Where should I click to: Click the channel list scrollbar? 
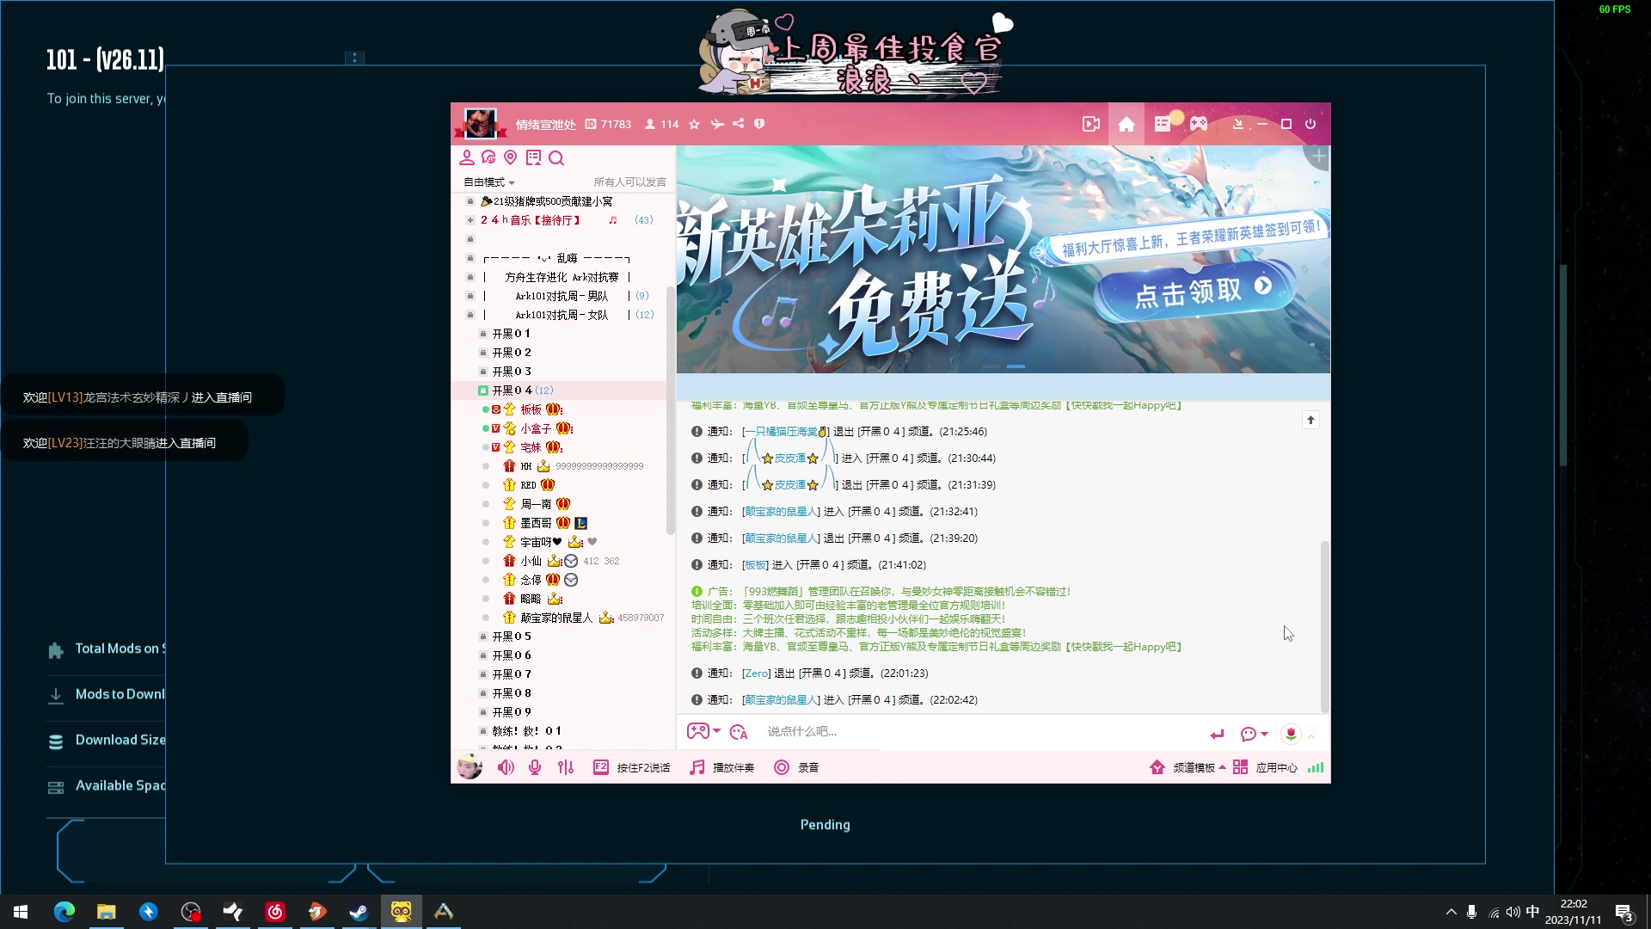(x=670, y=411)
